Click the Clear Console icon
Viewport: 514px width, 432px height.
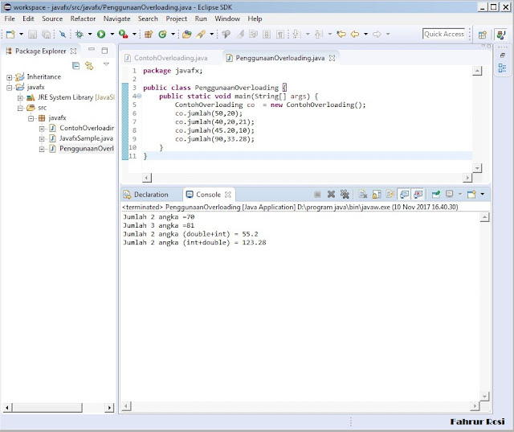point(362,195)
